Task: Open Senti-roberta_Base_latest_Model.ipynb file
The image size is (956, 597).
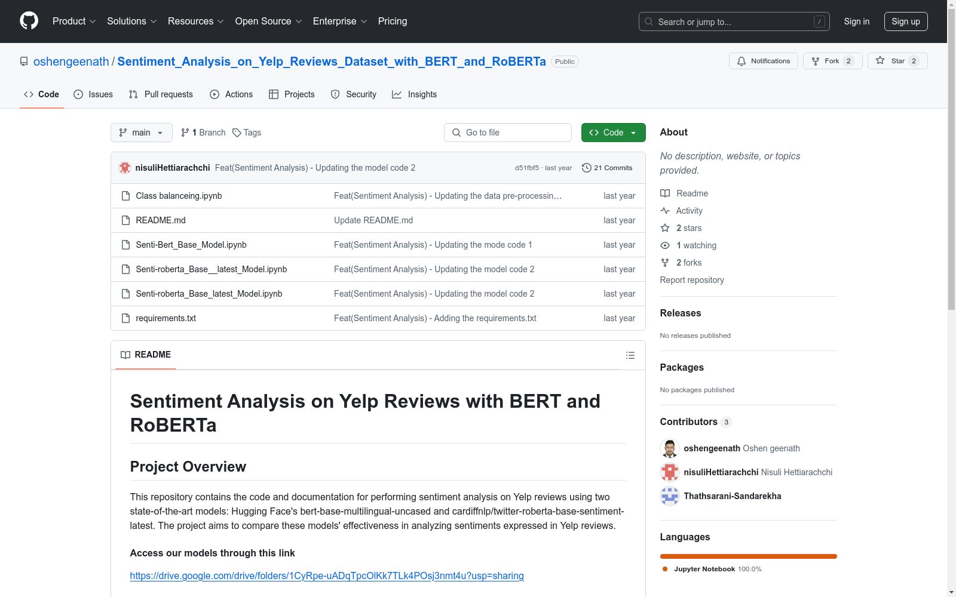Action: 209,294
